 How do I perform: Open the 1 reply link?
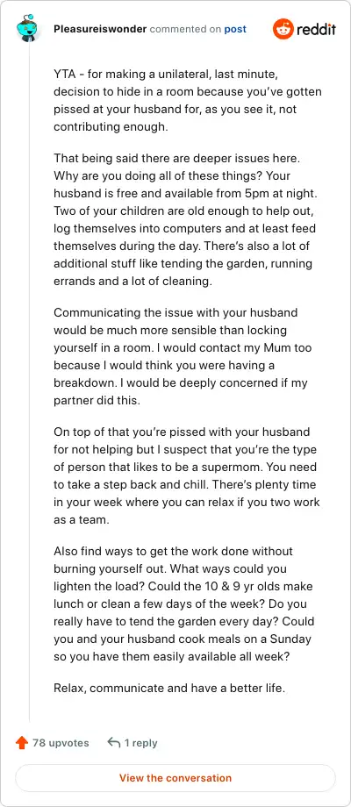pos(140,743)
